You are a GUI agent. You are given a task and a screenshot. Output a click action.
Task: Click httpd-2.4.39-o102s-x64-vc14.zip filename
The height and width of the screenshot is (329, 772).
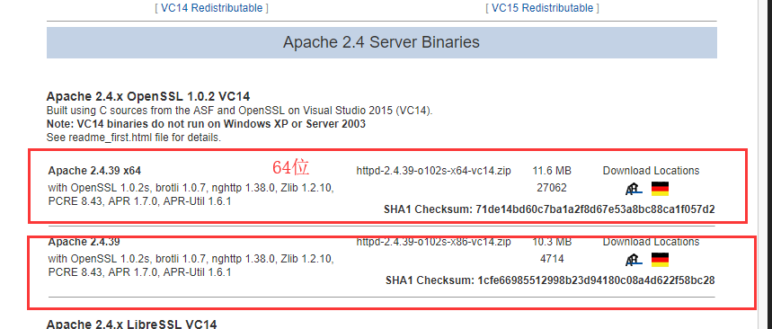coord(434,171)
